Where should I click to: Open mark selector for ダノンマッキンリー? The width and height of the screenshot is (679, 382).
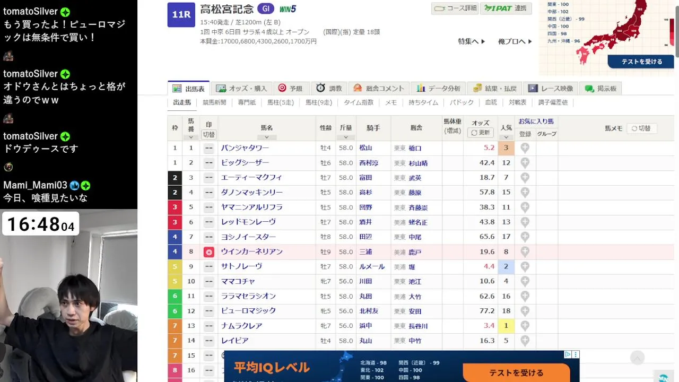pyautogui.click(x=208, y=193)
